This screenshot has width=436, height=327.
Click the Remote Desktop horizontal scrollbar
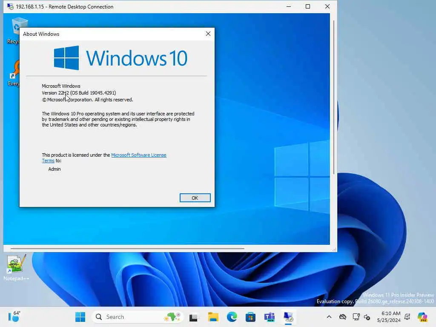coord(127,248)
